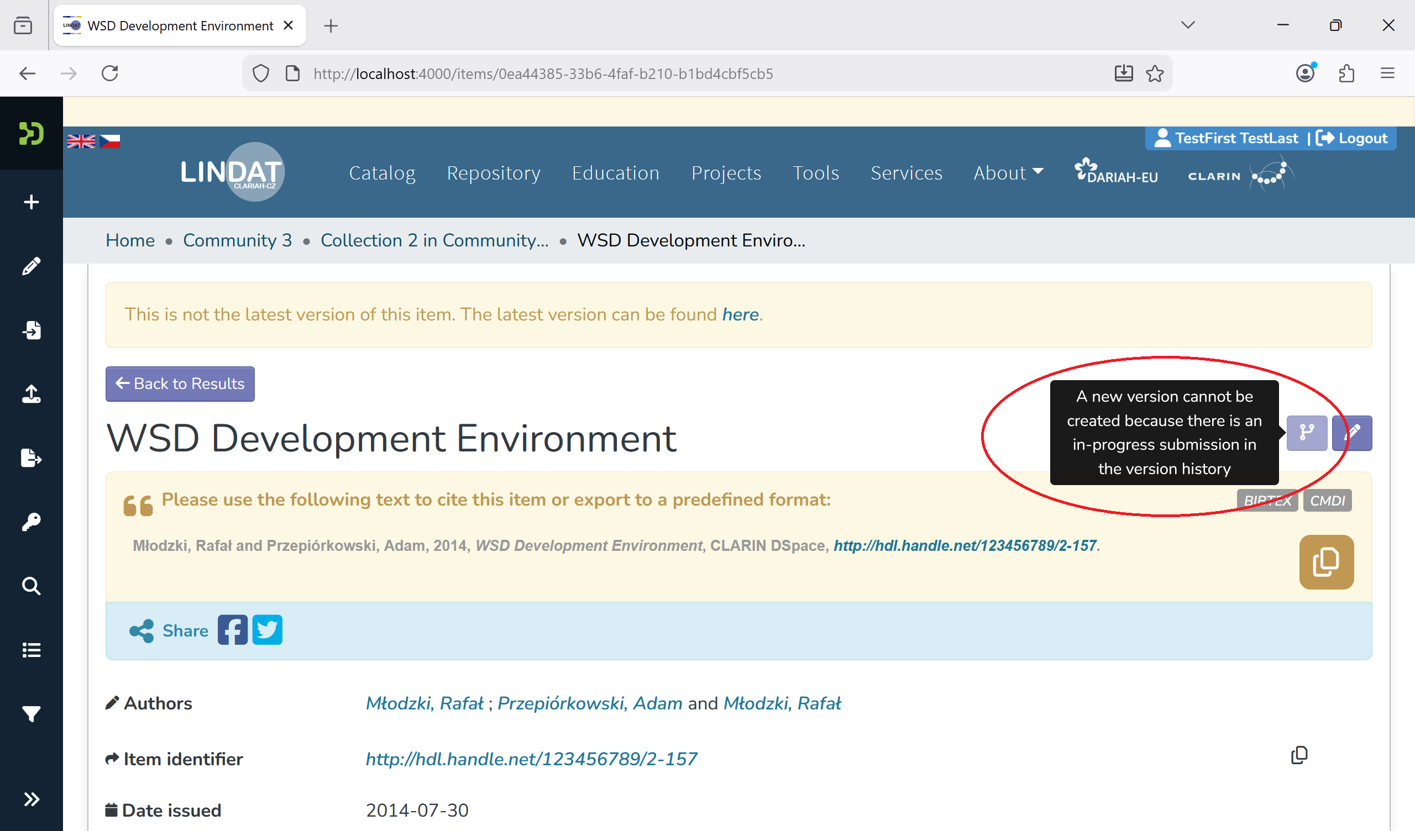Click the shield tracking protection icon
Viewport: 1415px width, 831px height.
[261, 73]
